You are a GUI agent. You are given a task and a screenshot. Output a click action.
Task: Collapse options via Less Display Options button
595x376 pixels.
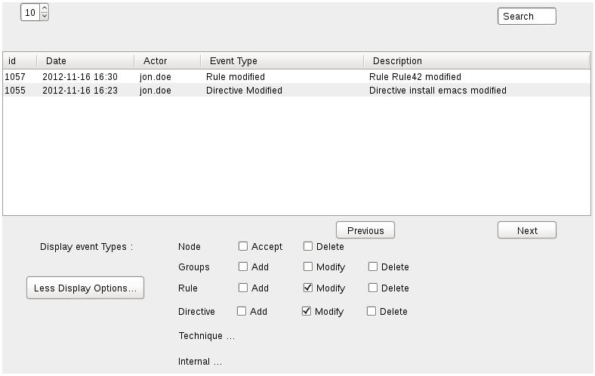coord(85,288)
